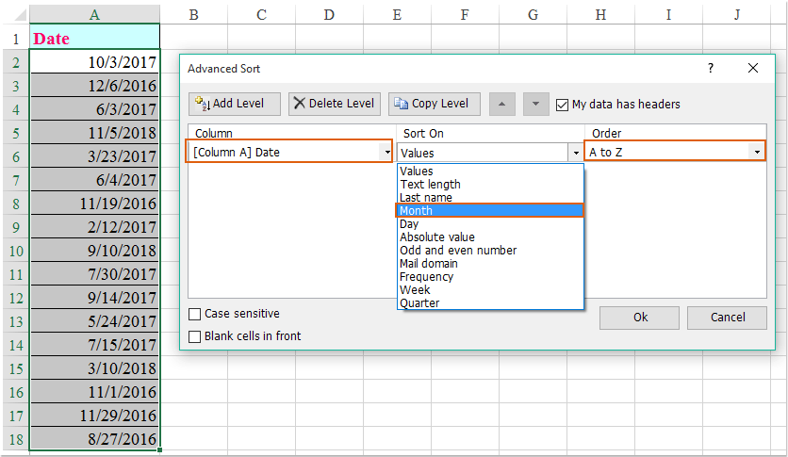Click the Add Level button icon
This screenshot has height=457, width=788.
pyautogui.click(x=202, y=104)
